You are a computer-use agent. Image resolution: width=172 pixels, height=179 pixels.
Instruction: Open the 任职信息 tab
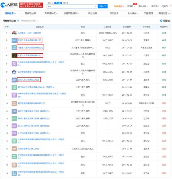(x=10, y=13)
